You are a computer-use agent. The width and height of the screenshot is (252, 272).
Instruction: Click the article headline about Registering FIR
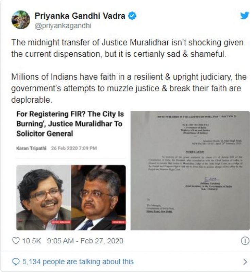(x=70, y=124)
